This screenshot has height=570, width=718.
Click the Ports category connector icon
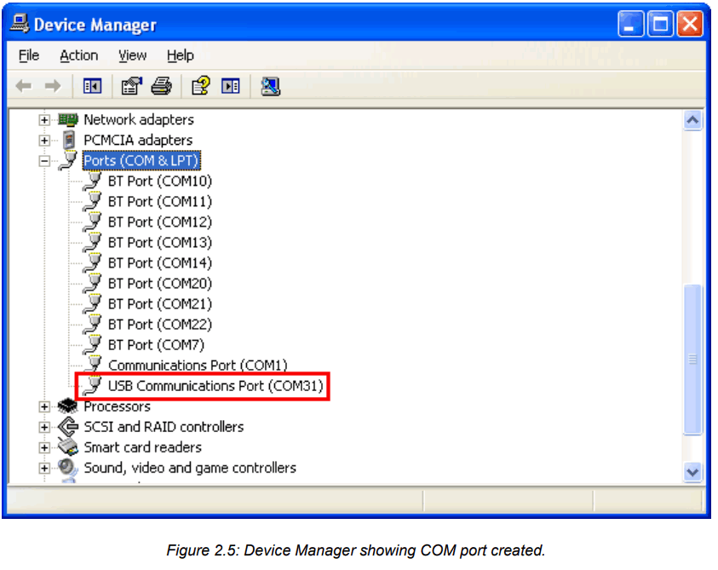[x=68, y=160]
